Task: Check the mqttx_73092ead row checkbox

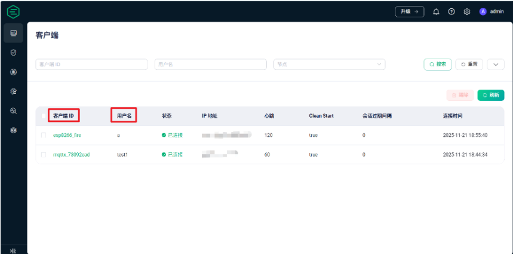Action: (44, 155)
